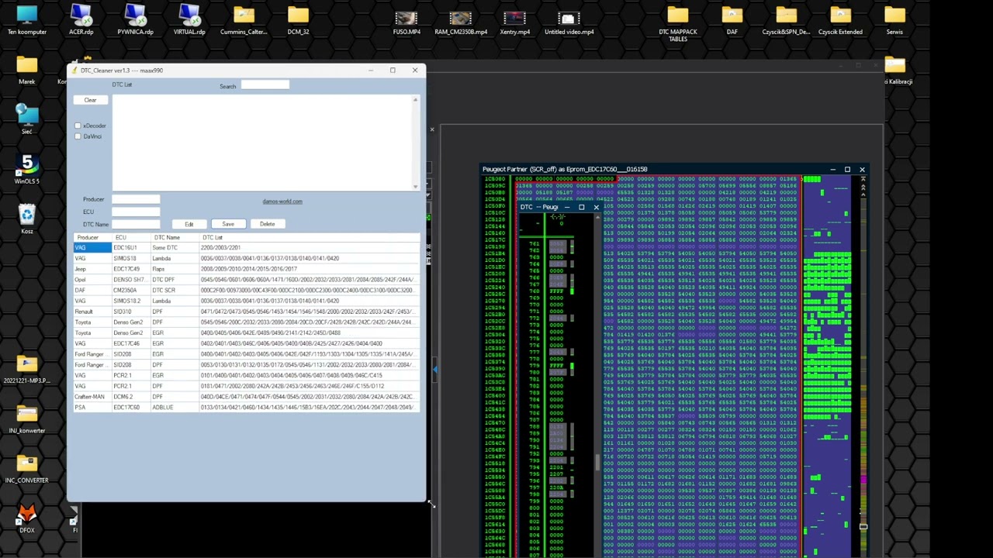The width and height of the screenshot is (993, 558).
Task: Open the INJ_konwerter folder
Action: (27, 418)
